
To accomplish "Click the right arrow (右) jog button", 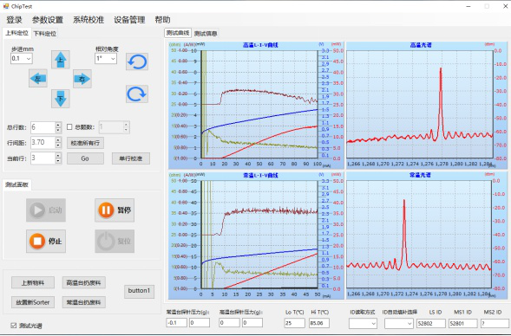I will click(82, 79).
